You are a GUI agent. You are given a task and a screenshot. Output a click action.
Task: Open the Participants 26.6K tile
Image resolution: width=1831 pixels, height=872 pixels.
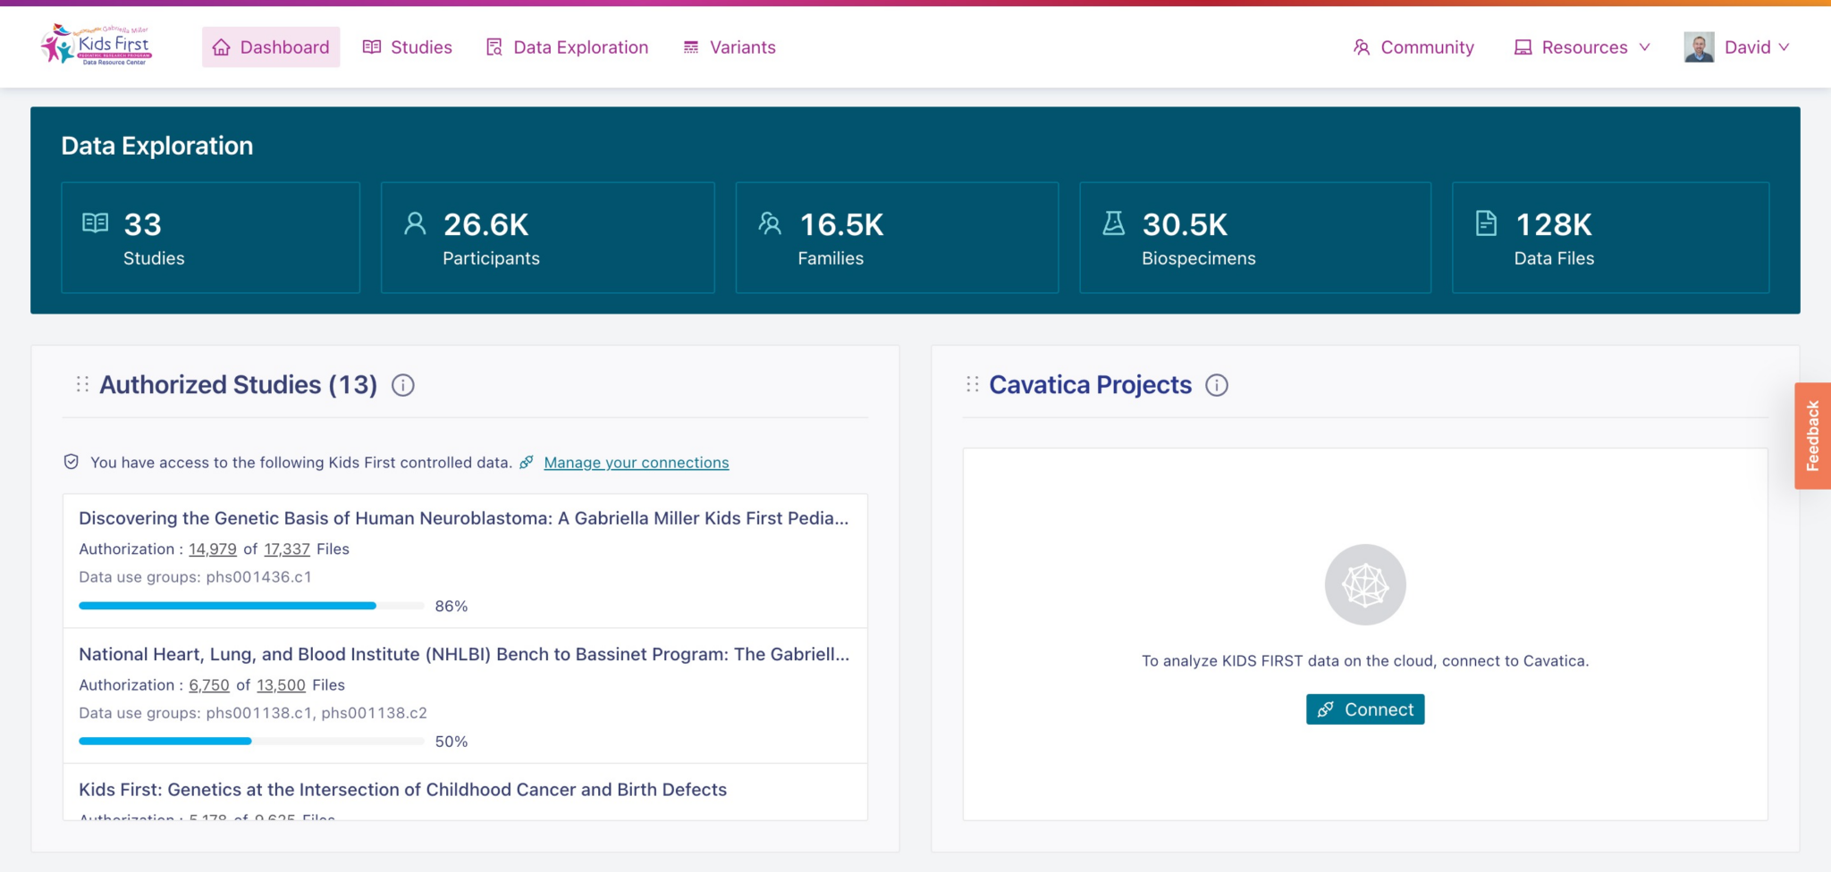tap(547, 238)
